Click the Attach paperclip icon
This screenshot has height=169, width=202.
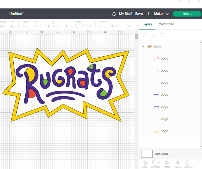tap(167, 163)
